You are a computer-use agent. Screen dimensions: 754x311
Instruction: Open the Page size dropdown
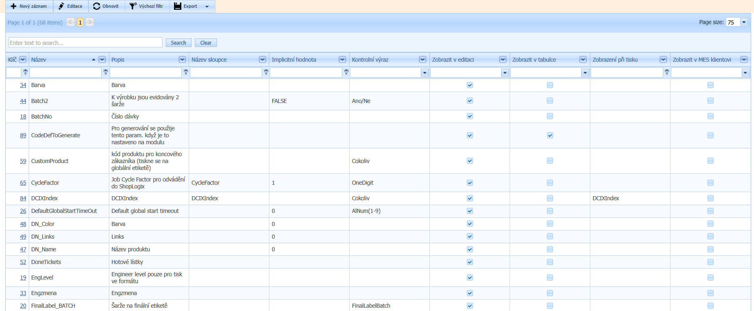pos(744,22)
